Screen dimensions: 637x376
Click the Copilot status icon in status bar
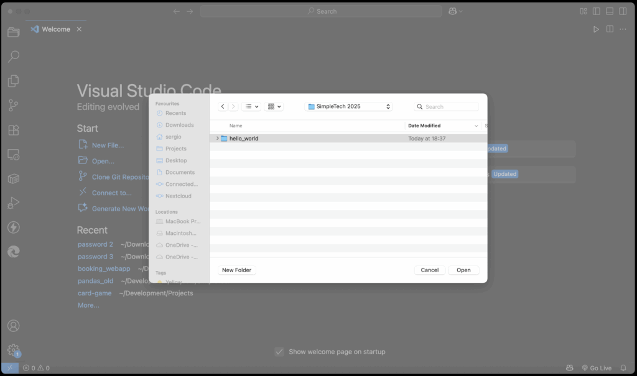(x=570, y=368)
